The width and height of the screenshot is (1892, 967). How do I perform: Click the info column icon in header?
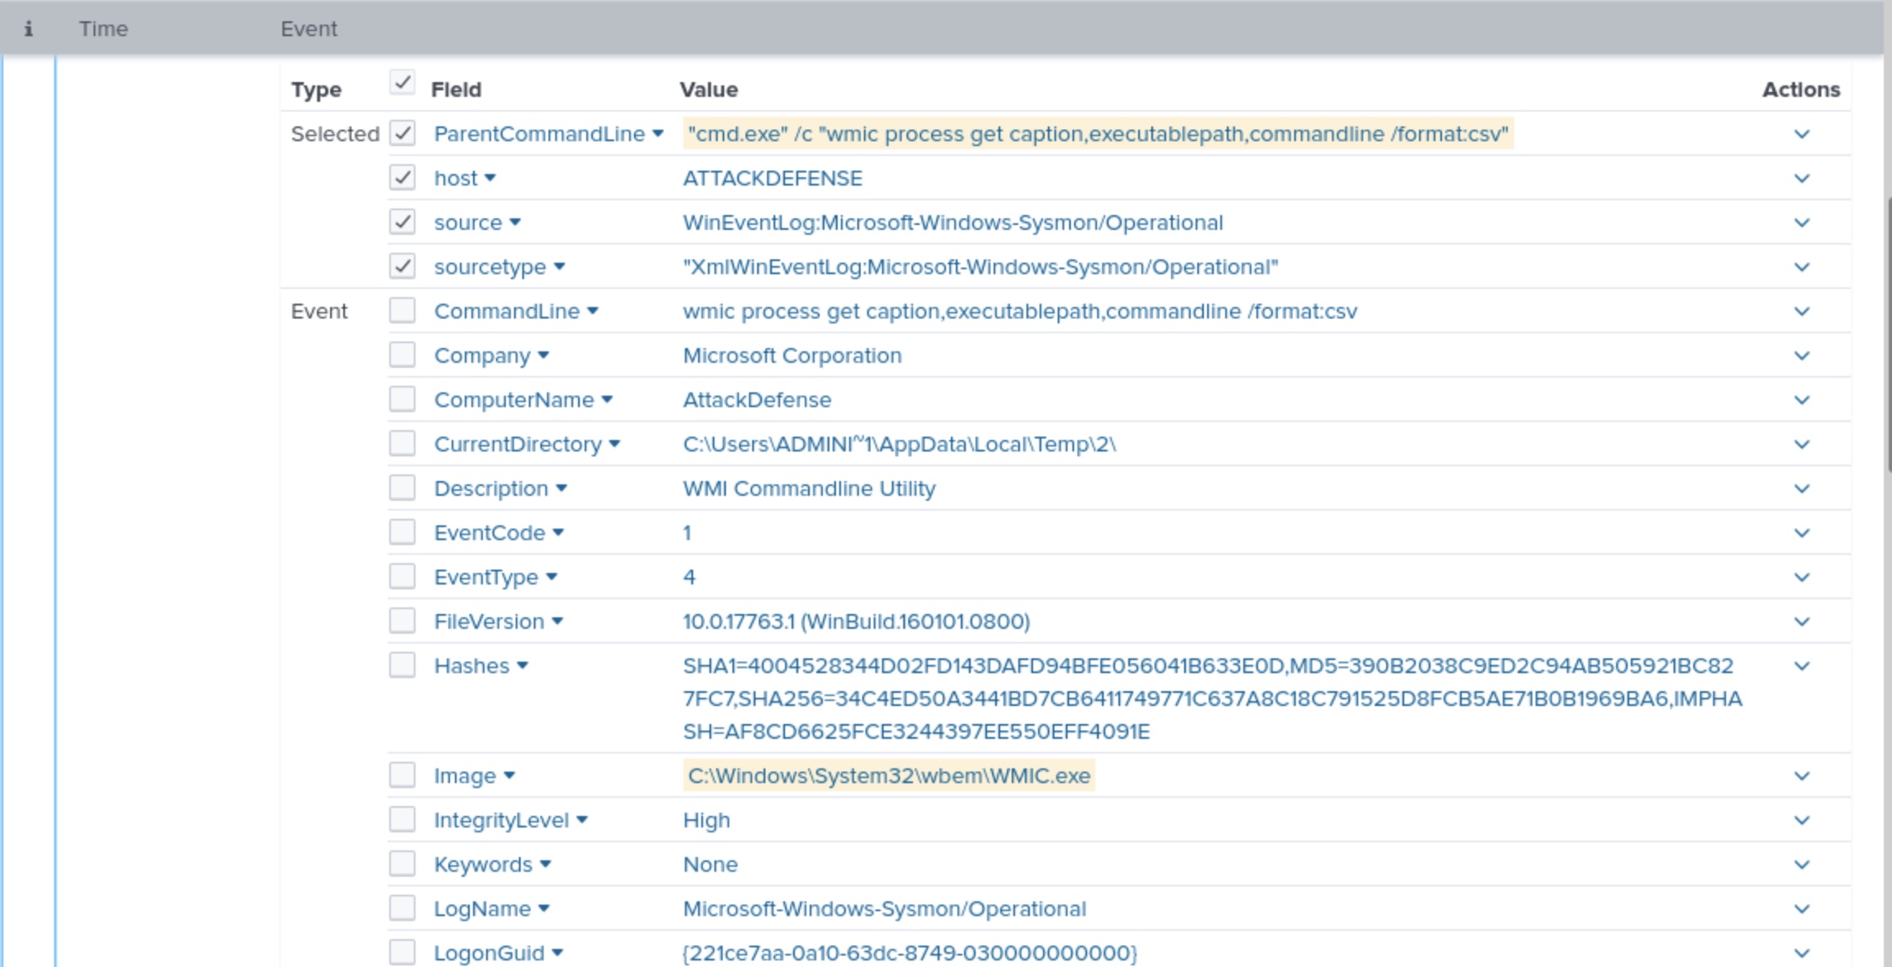click(28, 29)
